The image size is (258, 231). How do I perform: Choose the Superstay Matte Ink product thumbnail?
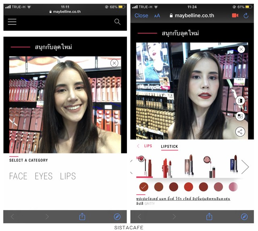coord(145,166)
